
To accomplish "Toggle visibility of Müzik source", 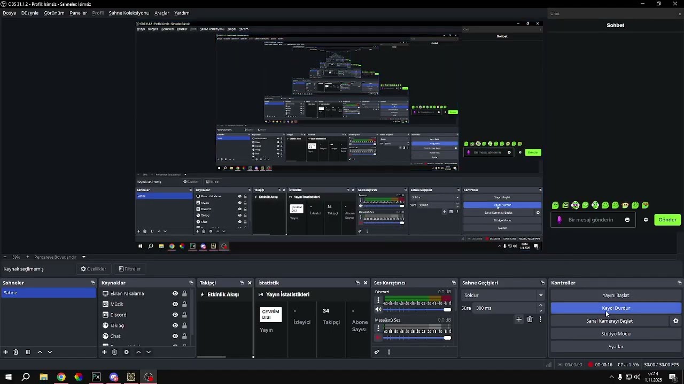I will tap(175, 304).
